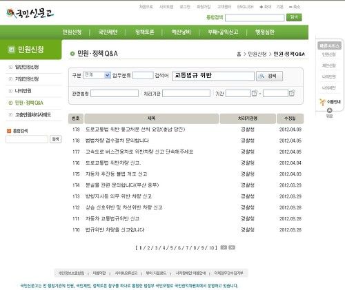
Task: Click the 홈 breadcrumb link
Action: 239,54
